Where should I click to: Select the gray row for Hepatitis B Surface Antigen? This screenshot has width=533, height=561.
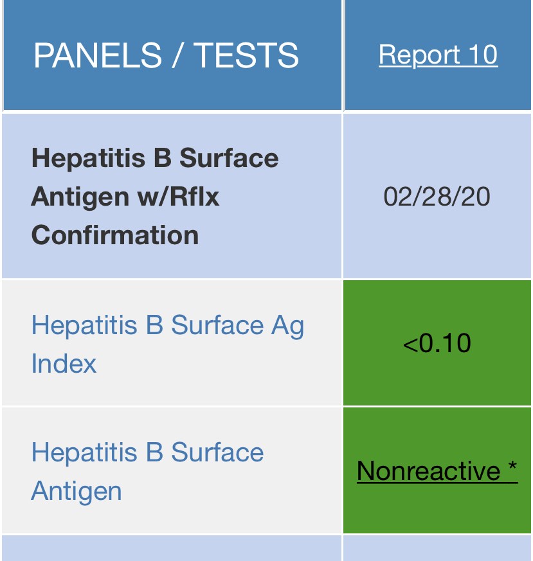266,470
